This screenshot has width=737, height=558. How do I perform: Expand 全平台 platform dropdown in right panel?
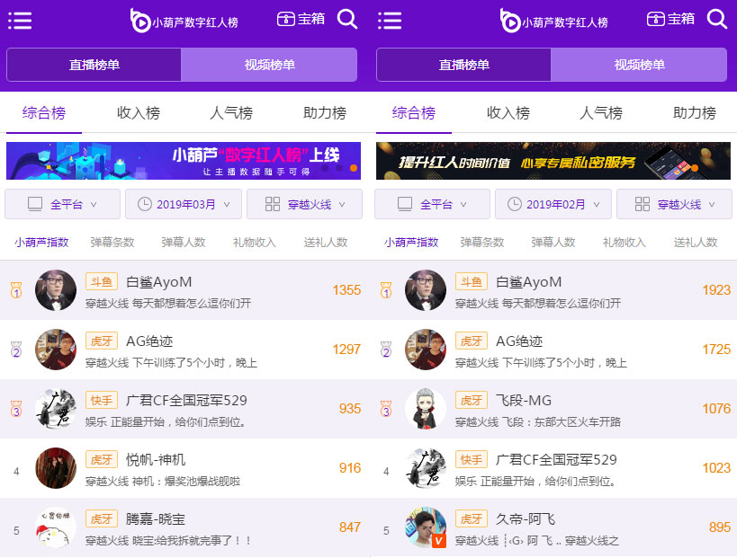click(x=433, y=204)
